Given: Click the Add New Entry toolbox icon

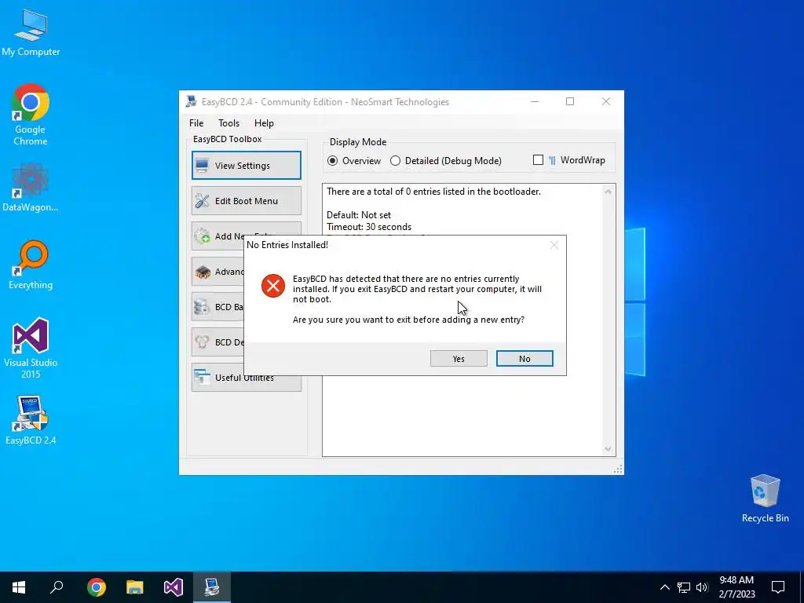Looking at the screenshot, I should coord(203,236).
